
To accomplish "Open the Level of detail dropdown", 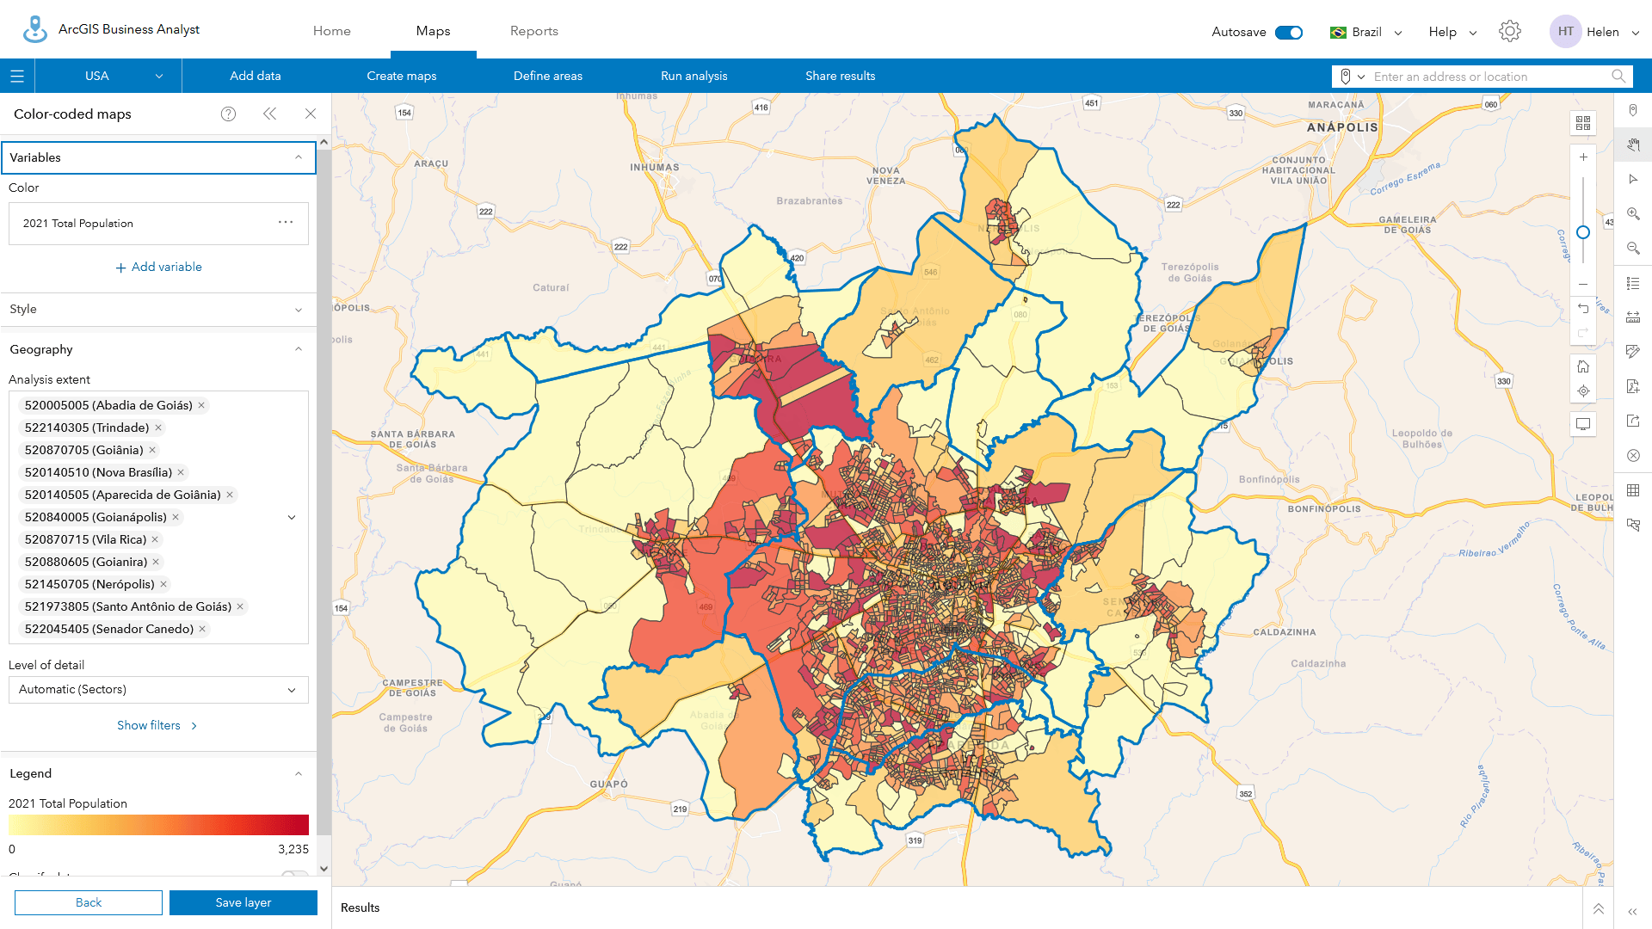I will (158, 689).
